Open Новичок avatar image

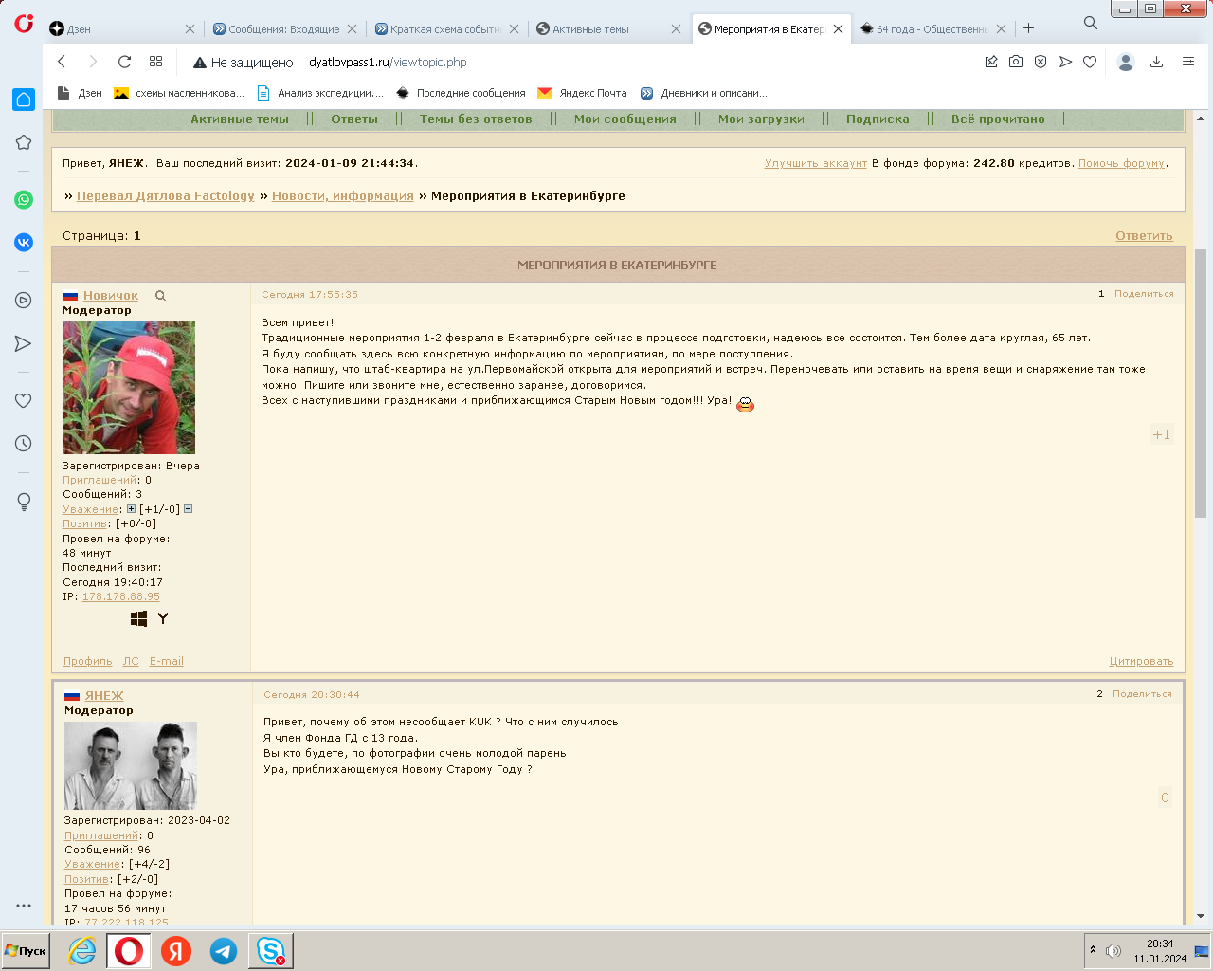click(x=129, y=388)
